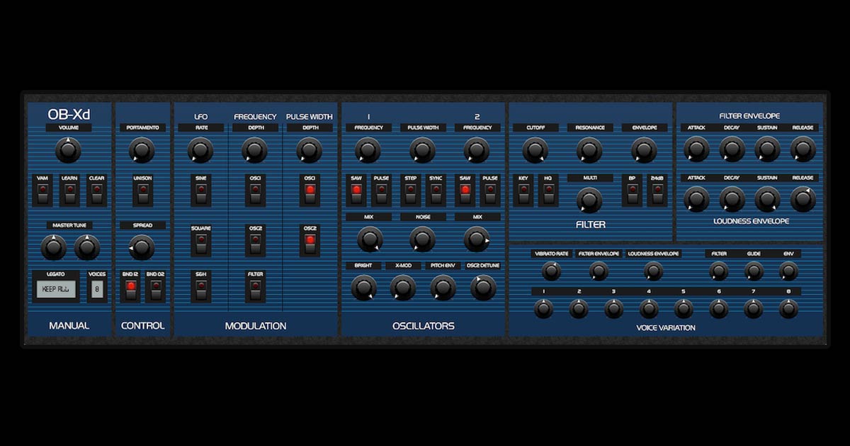Toggle OSC1 switch under Frequency Depth
Screen dimensions: 850x446
coord(256,194)
